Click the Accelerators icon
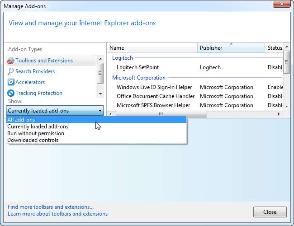Image resolution: width=294 pixels, height=226 pixels. [11, 82]
